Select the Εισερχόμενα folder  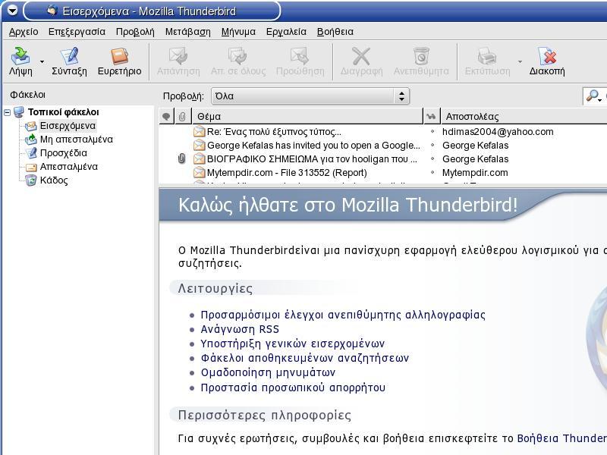click(68, 126)
